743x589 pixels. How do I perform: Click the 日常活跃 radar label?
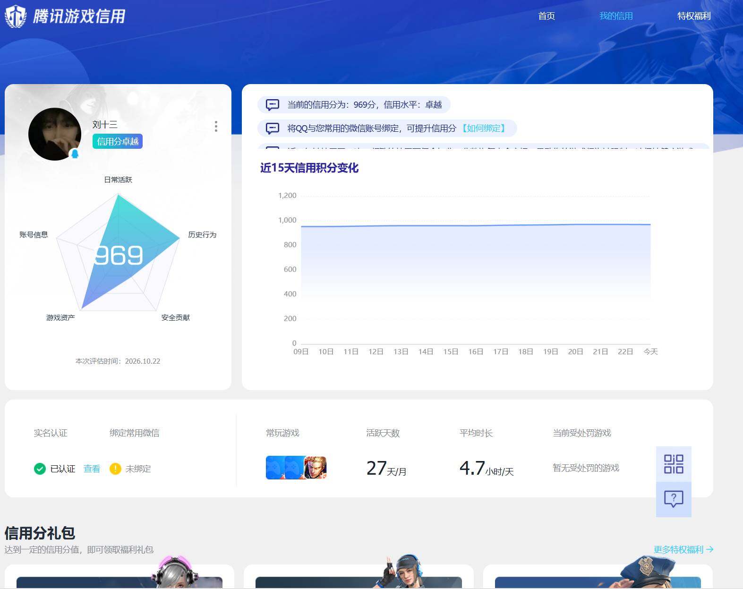pos(118,179)
